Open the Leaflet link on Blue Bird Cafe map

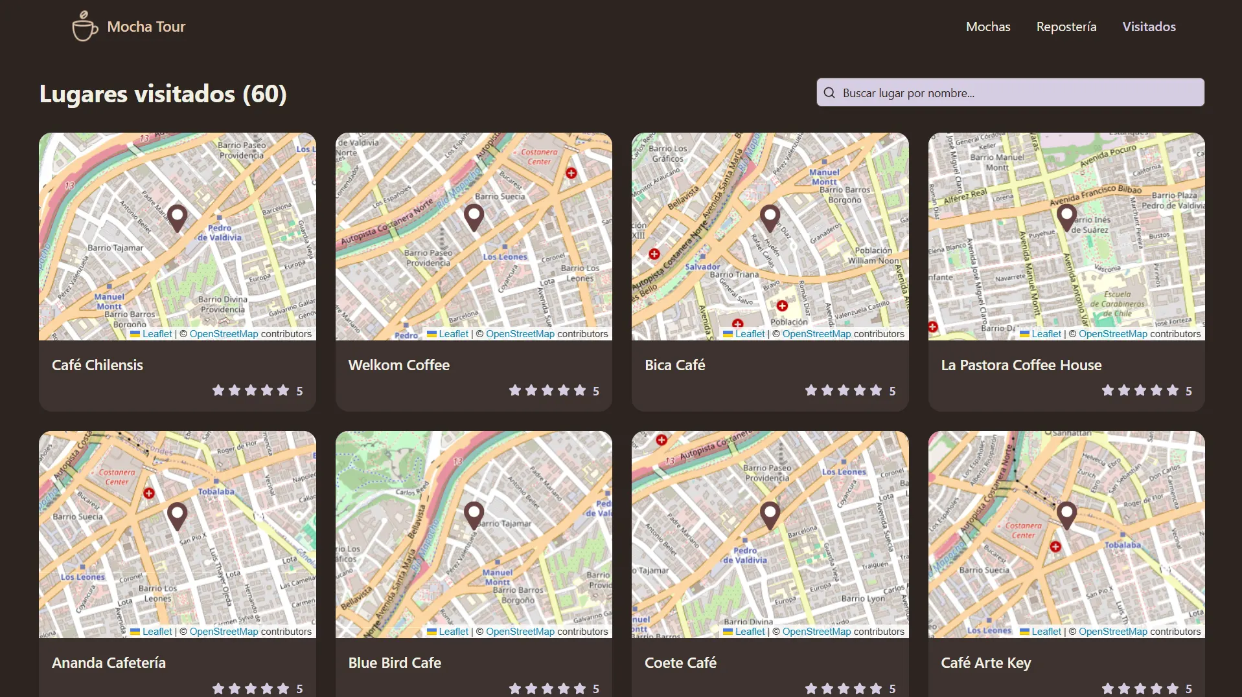pyautogui.click(x=454, y=632)
